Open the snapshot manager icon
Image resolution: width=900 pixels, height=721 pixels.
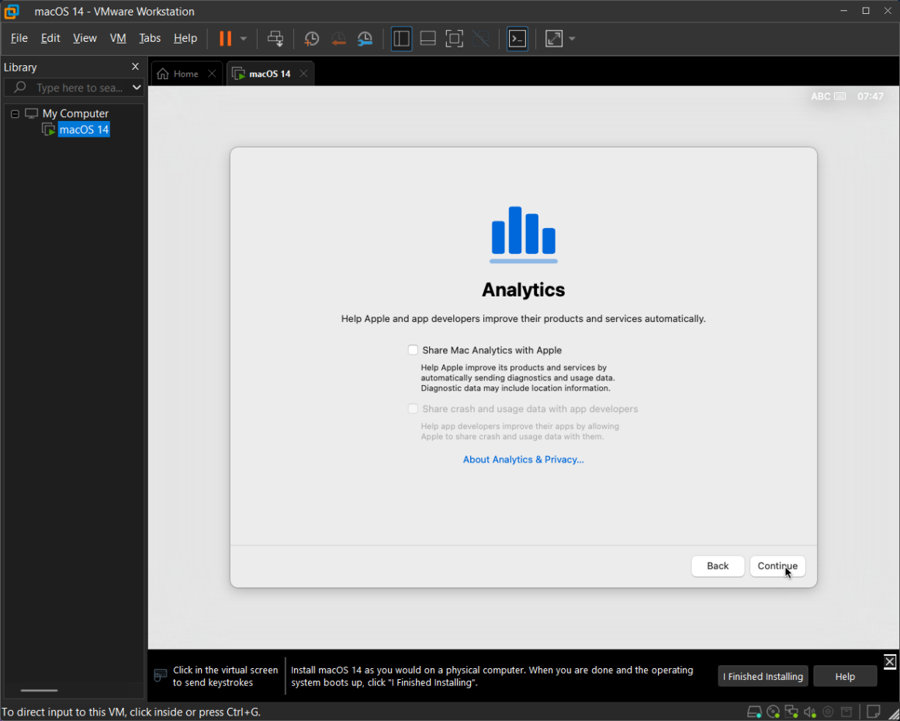tap(365, 39)
